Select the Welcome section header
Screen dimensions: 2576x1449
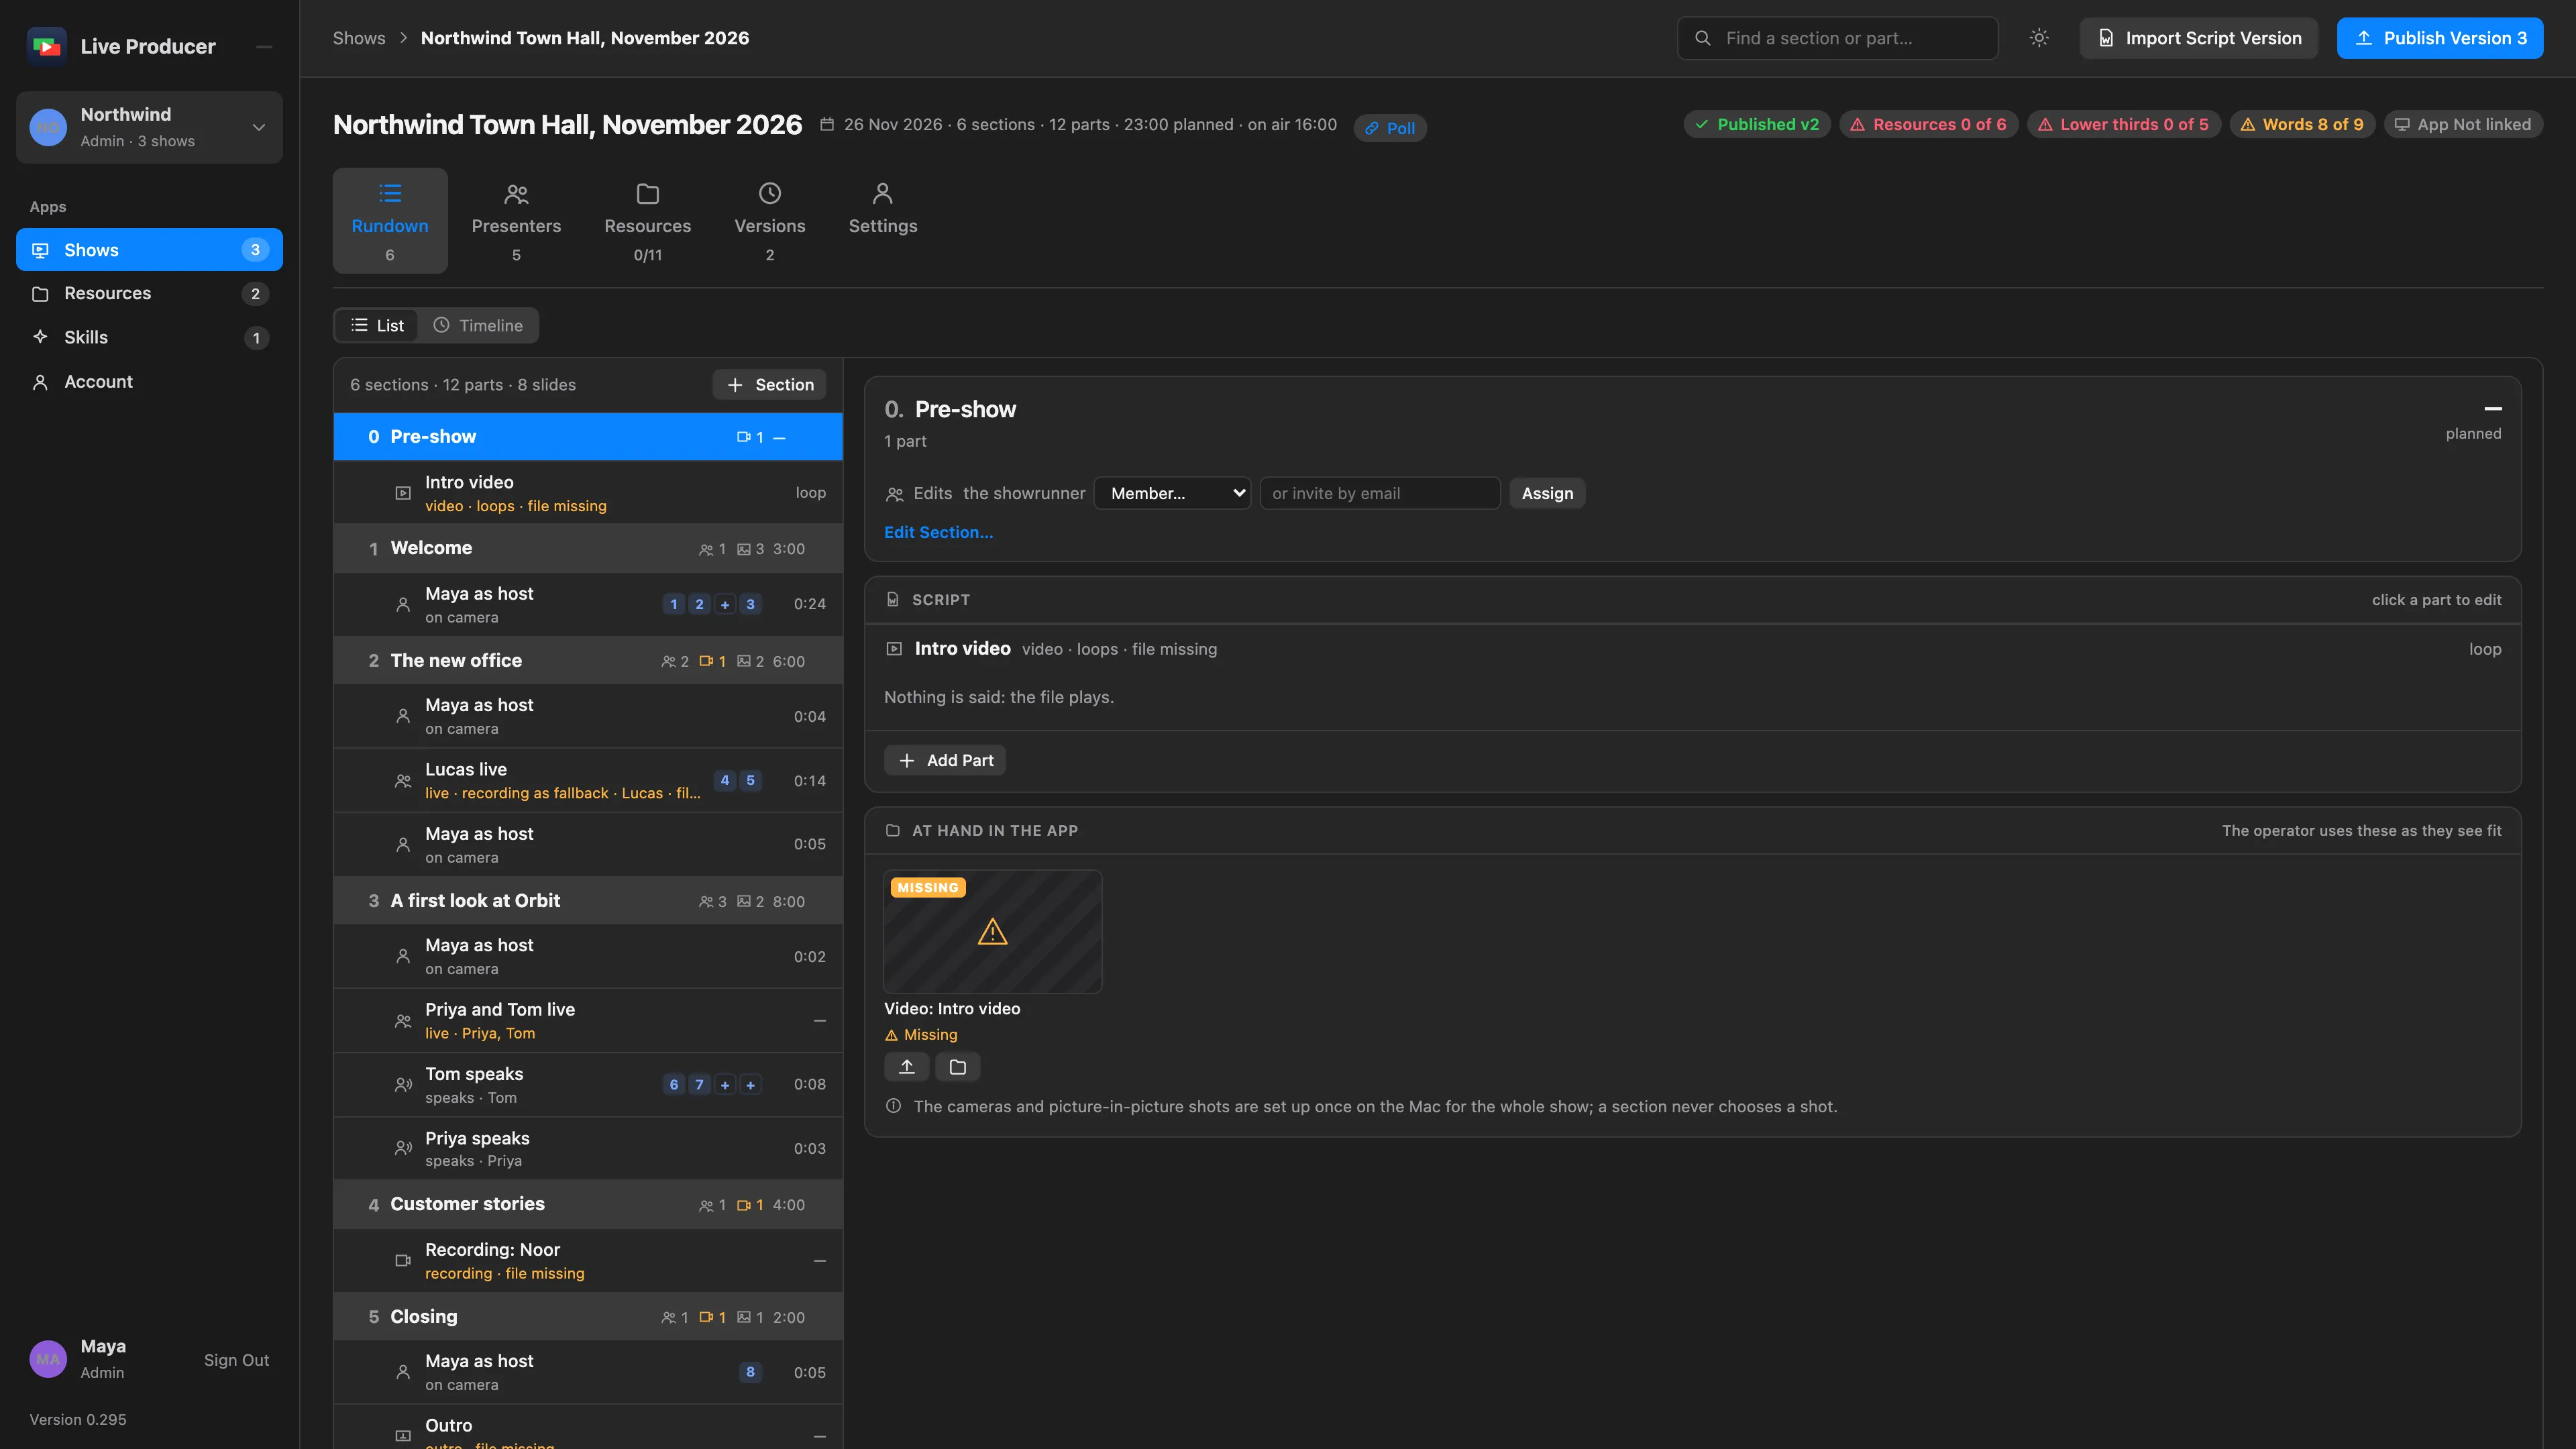pyautogui.click(x=588, y=548)
